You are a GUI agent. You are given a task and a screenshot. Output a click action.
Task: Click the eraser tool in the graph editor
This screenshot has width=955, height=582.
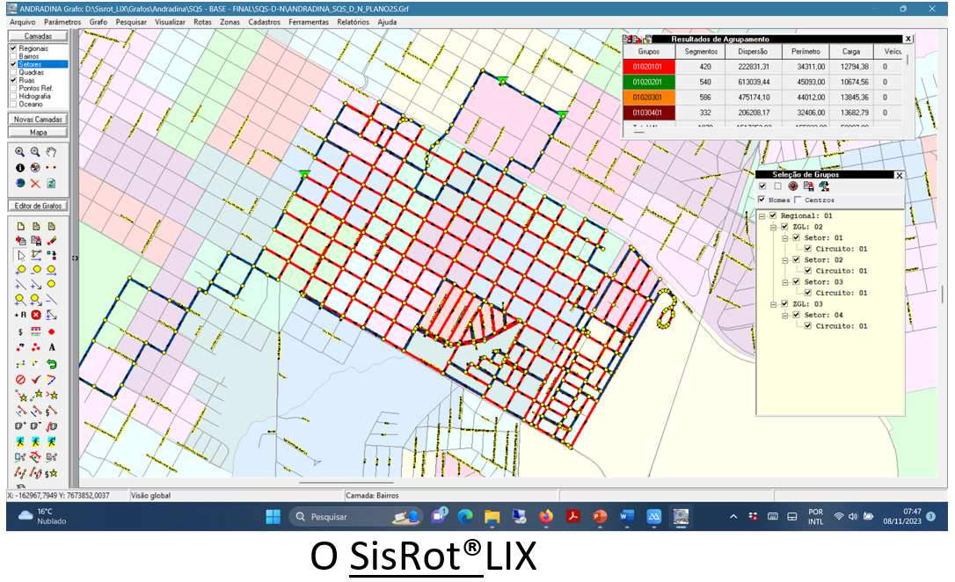(x=52, y=241)
